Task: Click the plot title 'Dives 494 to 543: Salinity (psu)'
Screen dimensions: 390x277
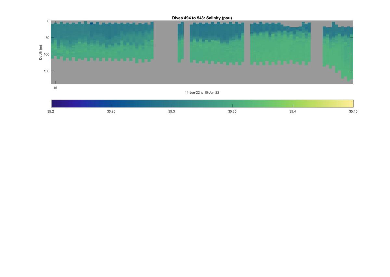Action: pos(202,18)
